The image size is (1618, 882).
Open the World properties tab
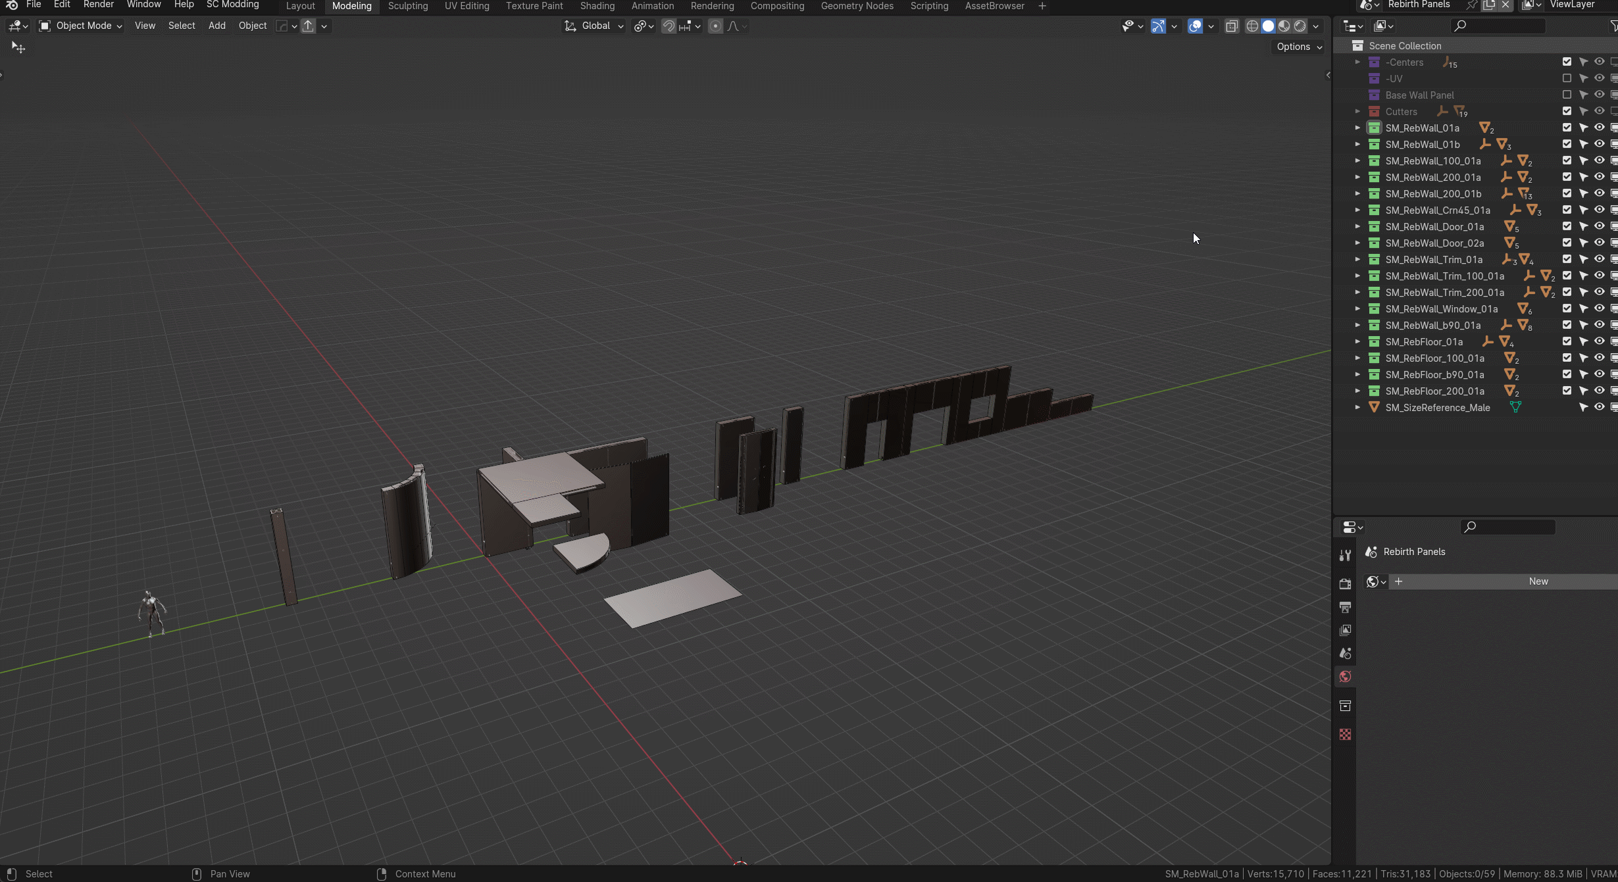pyautogui.click(x=1345, y=676)
